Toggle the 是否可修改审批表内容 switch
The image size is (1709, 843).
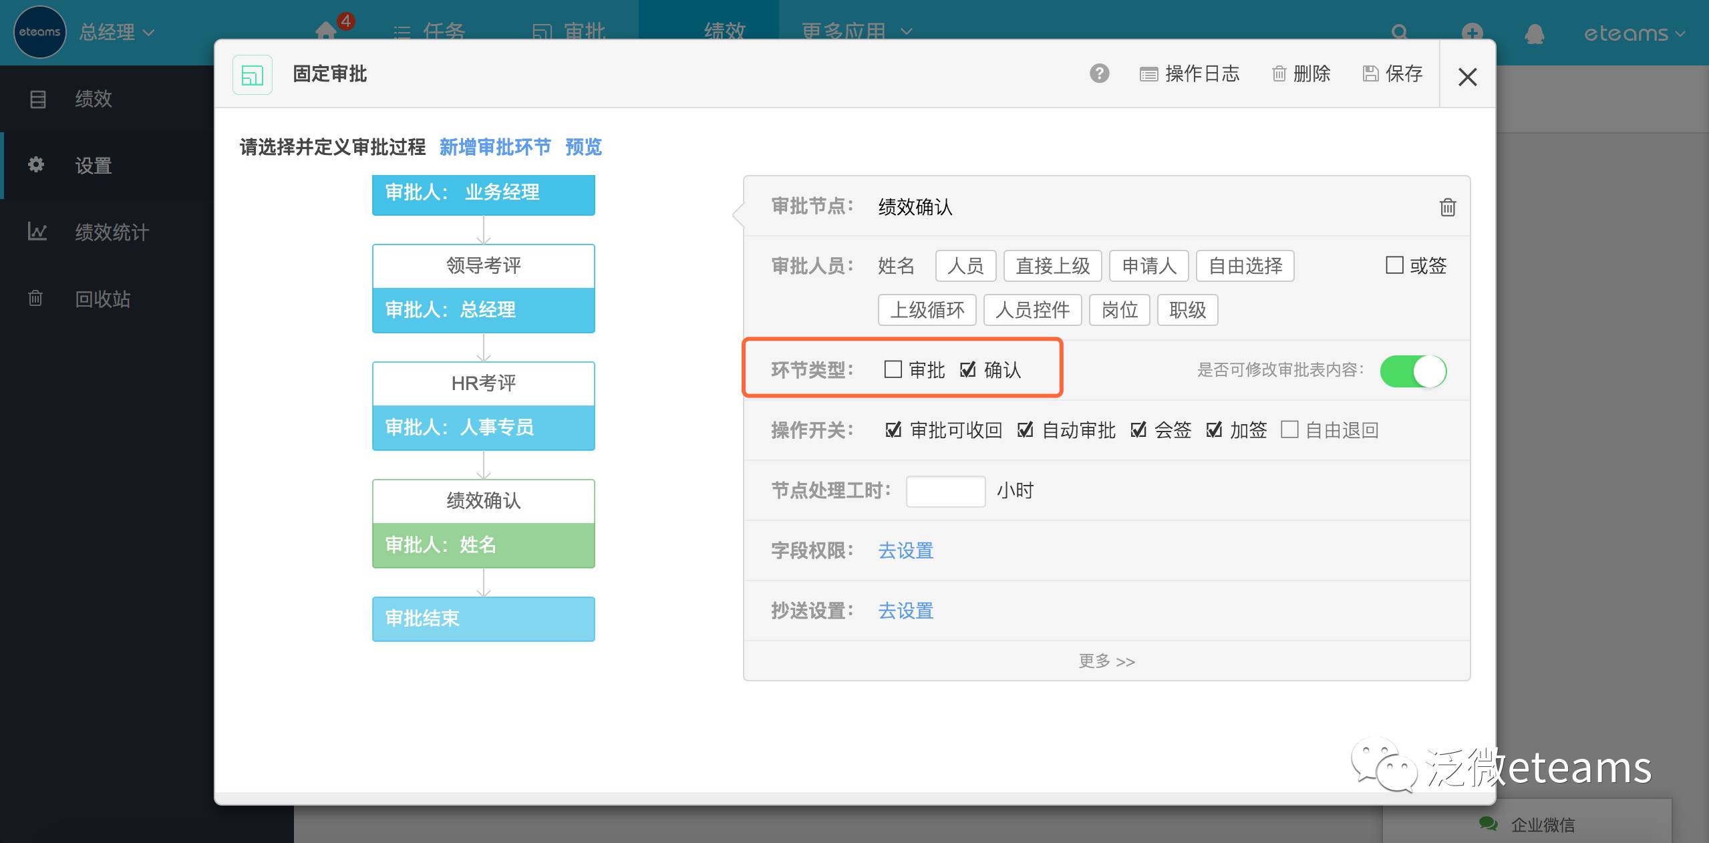(x=1413, y=371)
